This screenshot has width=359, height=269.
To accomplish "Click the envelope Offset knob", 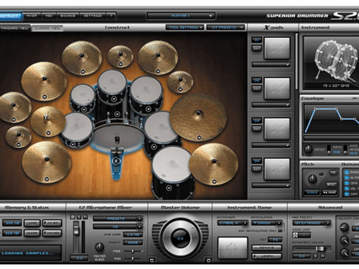I will [x=308, y=150].
